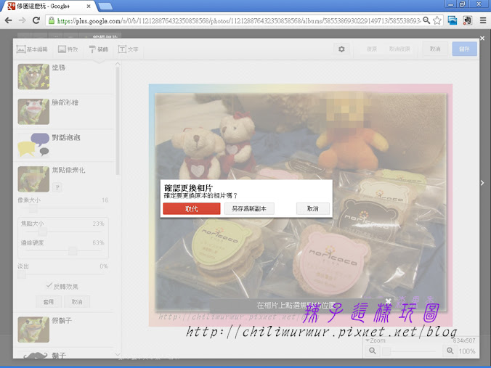Click the 取消復原 redo button

point(399,49)
